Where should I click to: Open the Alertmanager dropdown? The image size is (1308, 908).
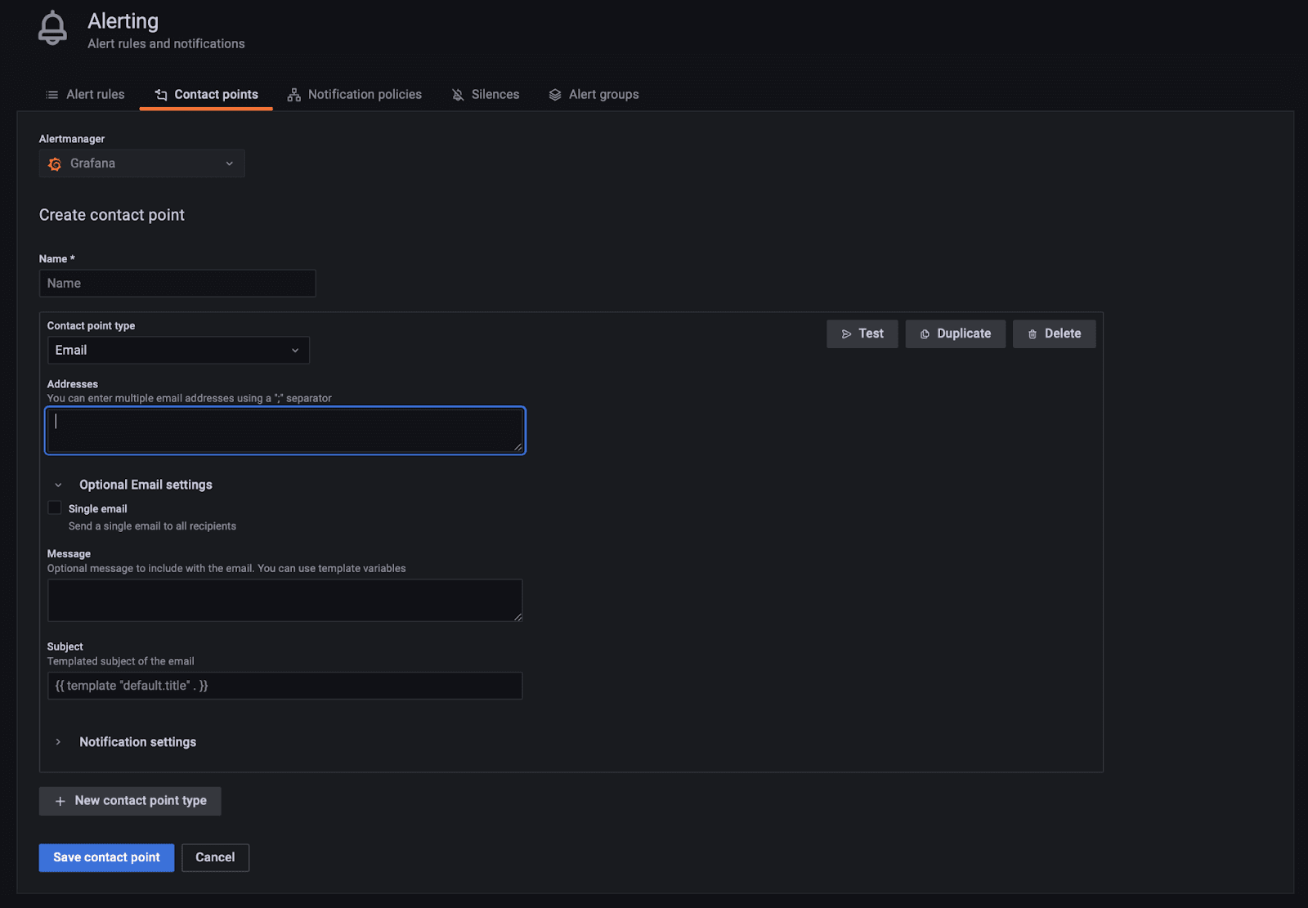[x=142, y=163]
